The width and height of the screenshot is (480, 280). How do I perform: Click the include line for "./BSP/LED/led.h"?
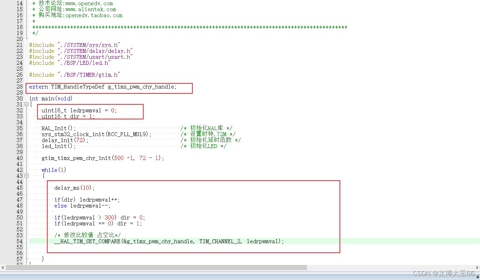coord(70,63)
